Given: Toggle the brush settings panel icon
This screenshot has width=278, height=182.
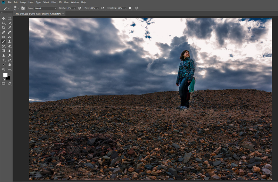Looking at the screenshot, I should pyautogui.click(x=23, y=8).
